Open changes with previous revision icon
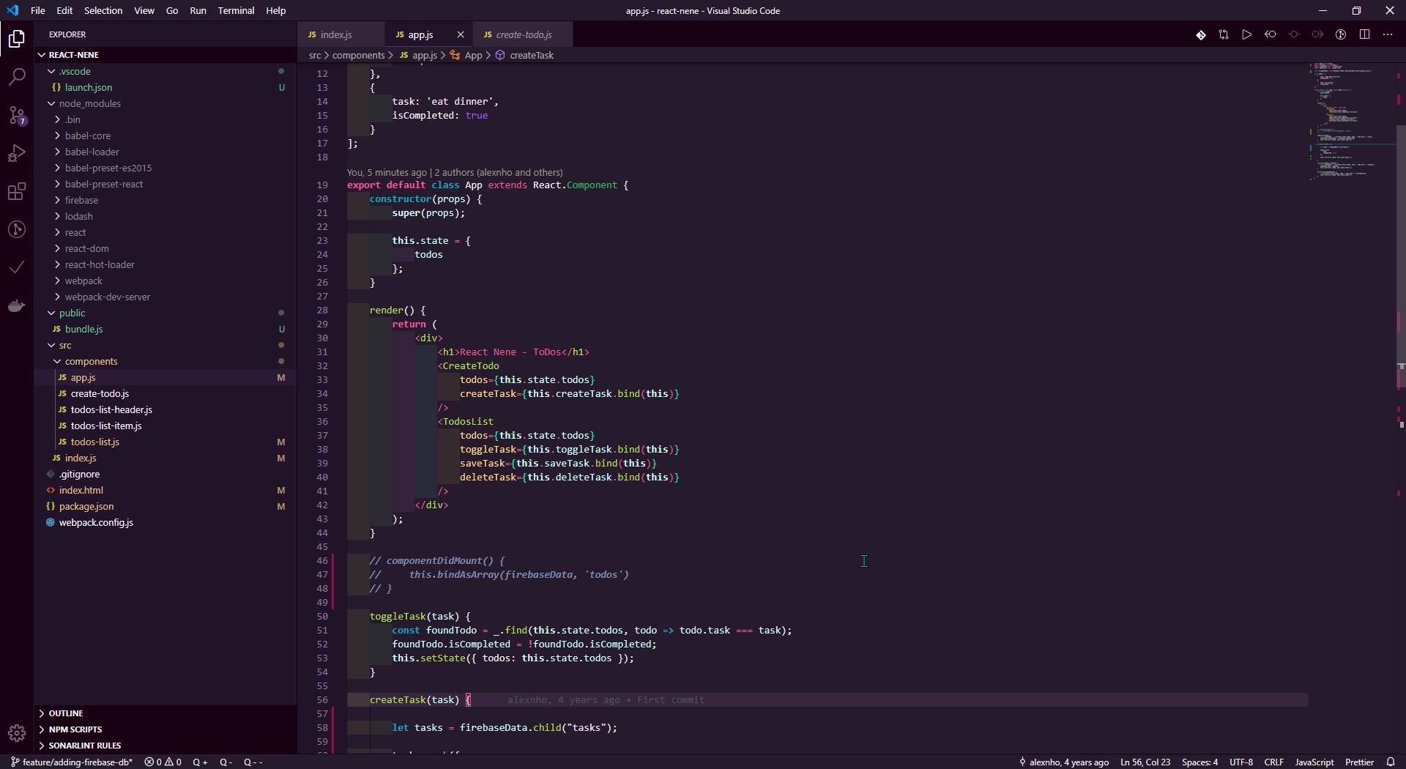Image resolution: width=1406 pixels, height=769 pixels. [1271, 34]
